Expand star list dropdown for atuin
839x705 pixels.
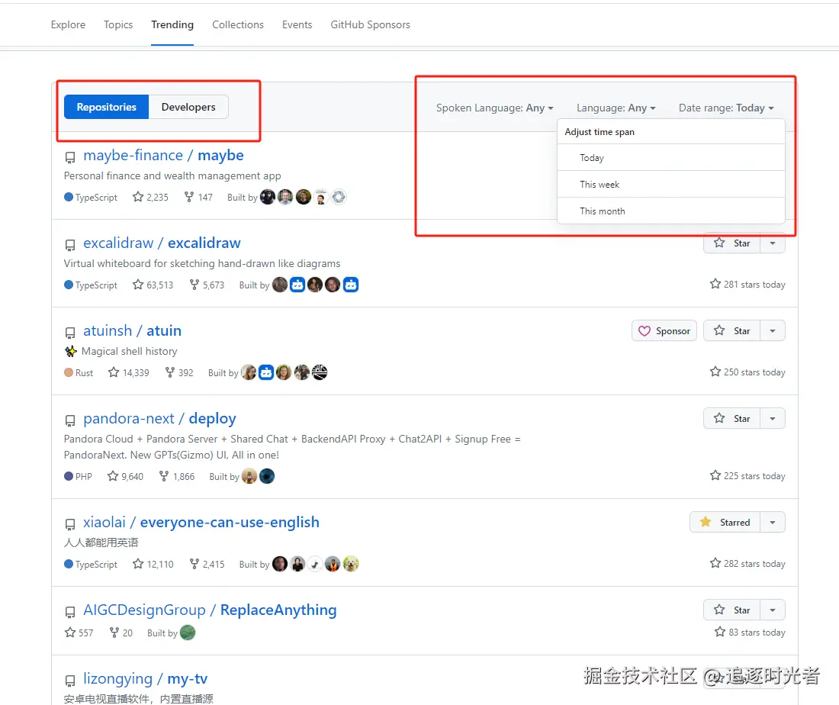pyautogui.click(x=773, y=331)
